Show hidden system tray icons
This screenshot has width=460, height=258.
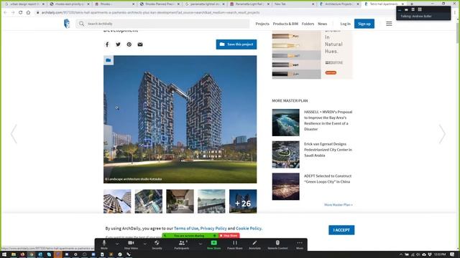(x=401, y=254)
